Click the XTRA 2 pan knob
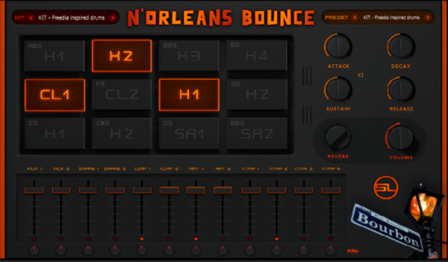 (276, 250)
